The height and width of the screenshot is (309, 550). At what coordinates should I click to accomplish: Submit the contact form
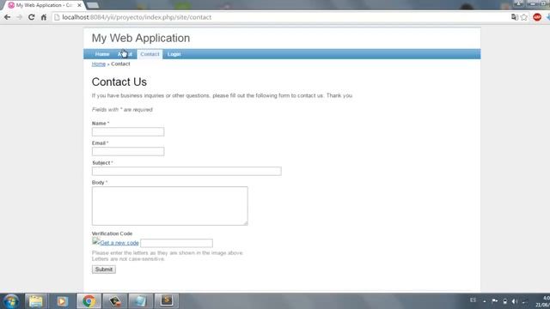click(x=104, y=270)
